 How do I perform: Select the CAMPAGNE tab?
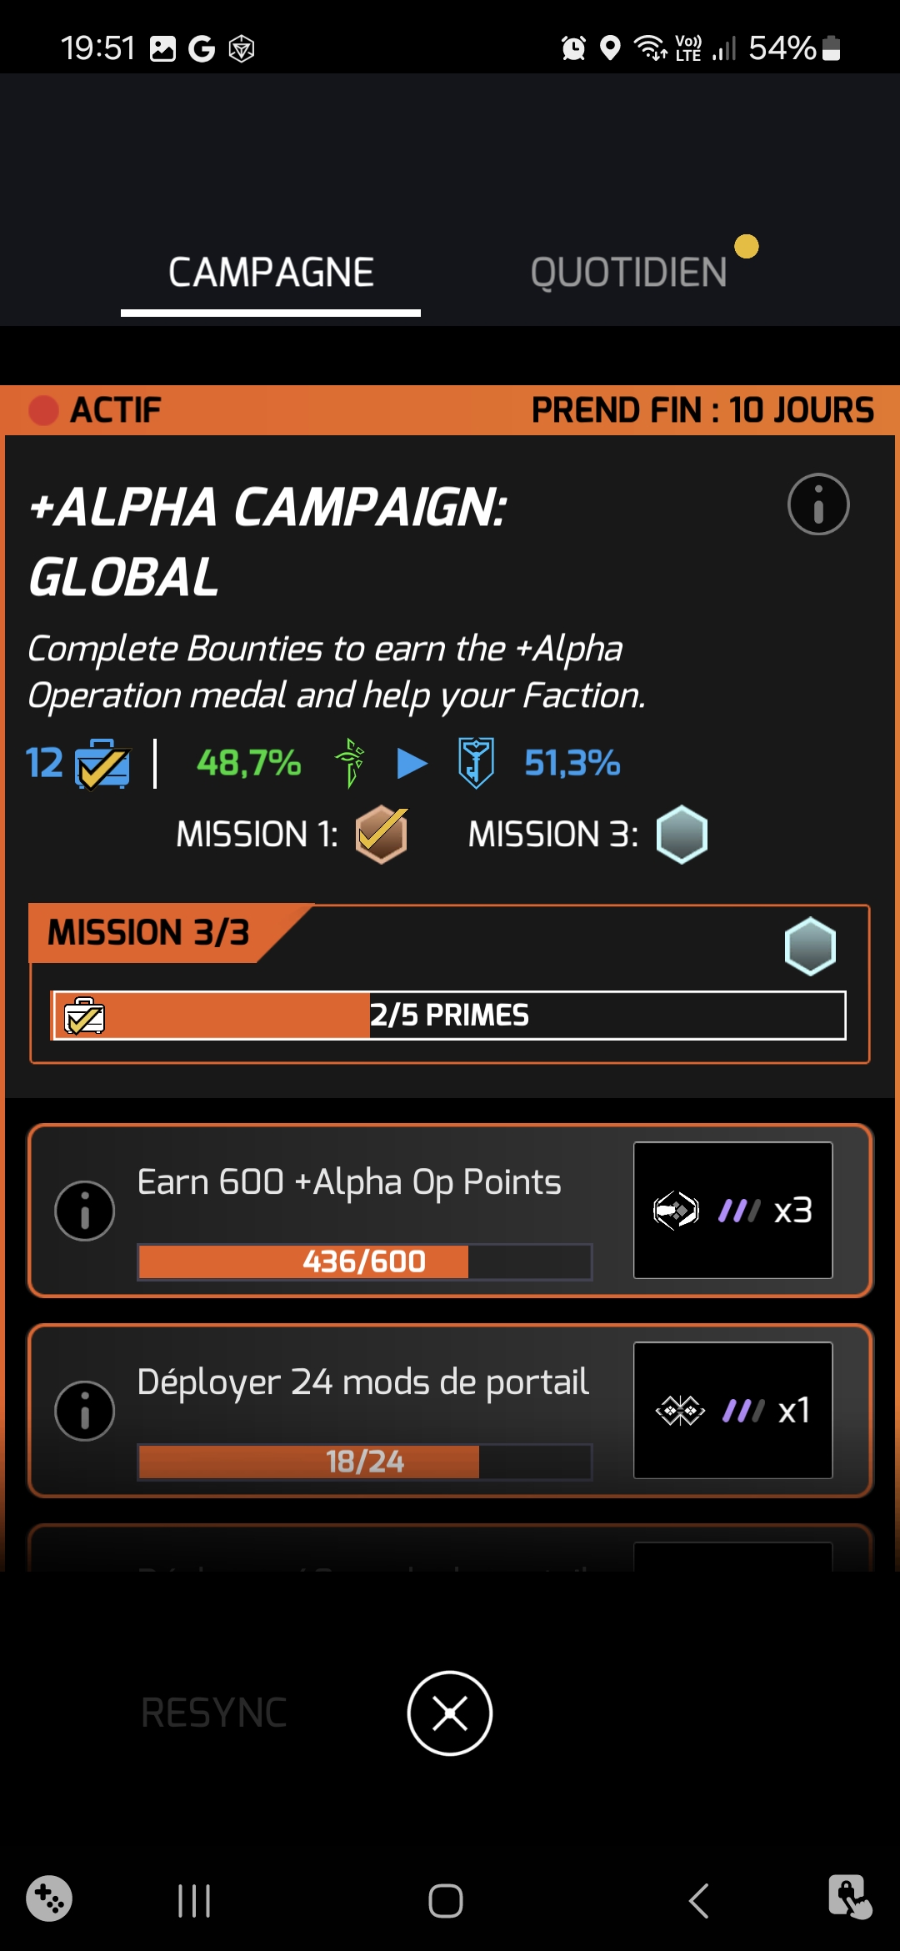coord(271,273)
